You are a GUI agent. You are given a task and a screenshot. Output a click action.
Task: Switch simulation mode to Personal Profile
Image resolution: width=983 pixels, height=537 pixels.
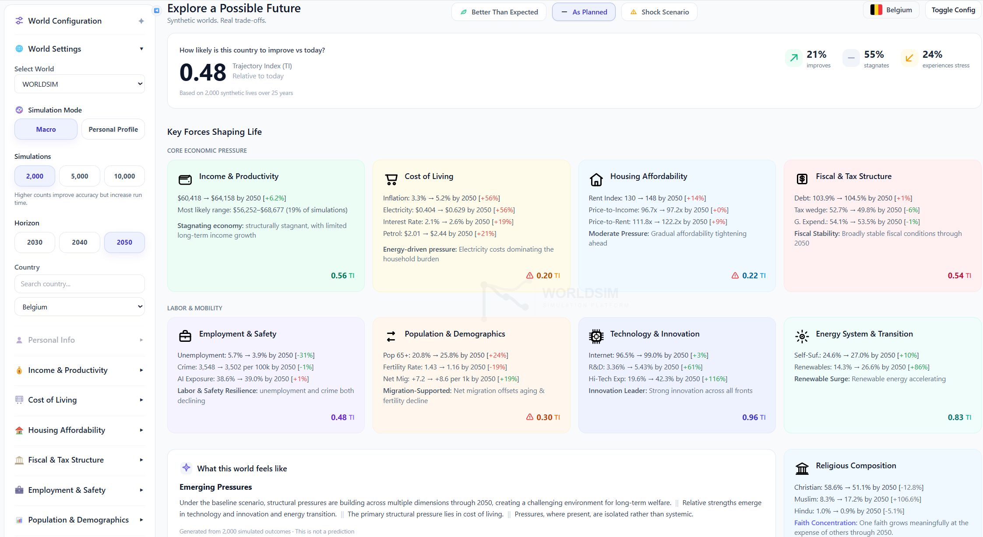click(113, 129)
